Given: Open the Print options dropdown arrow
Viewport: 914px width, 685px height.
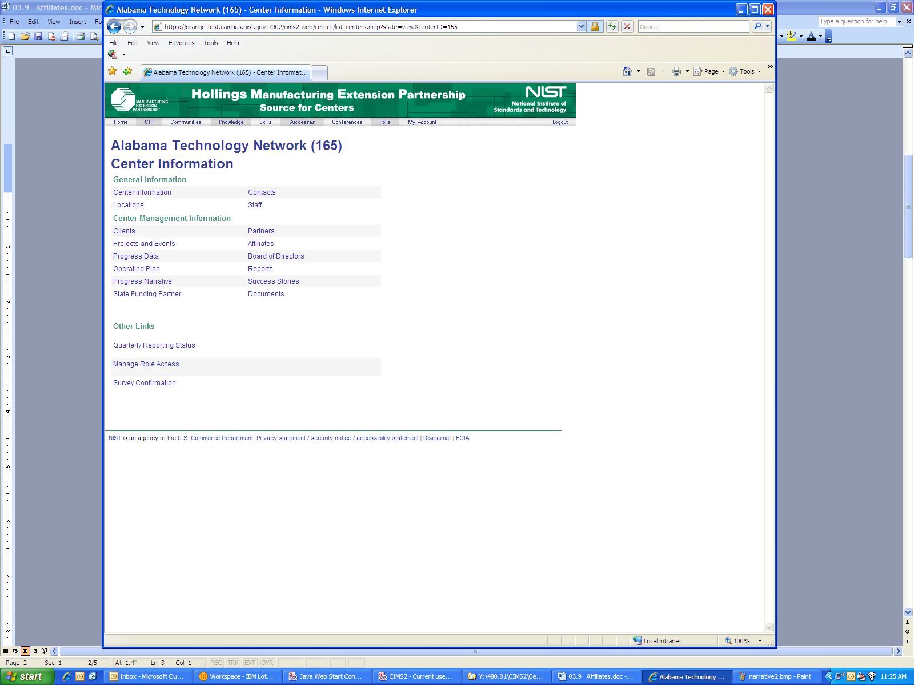Looking at the screenshot, I should coord(687,71).
